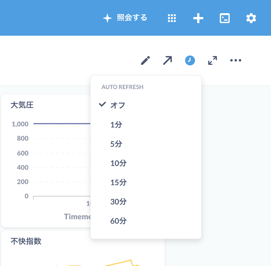Click the plus icon to add a panel
The image size is (271, 266).
tap(198, 18)
